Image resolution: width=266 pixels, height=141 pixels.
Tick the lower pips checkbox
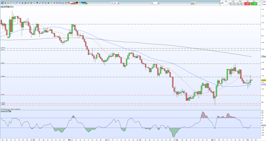[x=259, y=4]
